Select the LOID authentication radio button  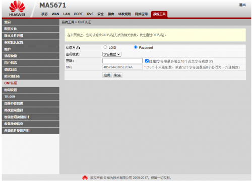(x=105, y=47)
